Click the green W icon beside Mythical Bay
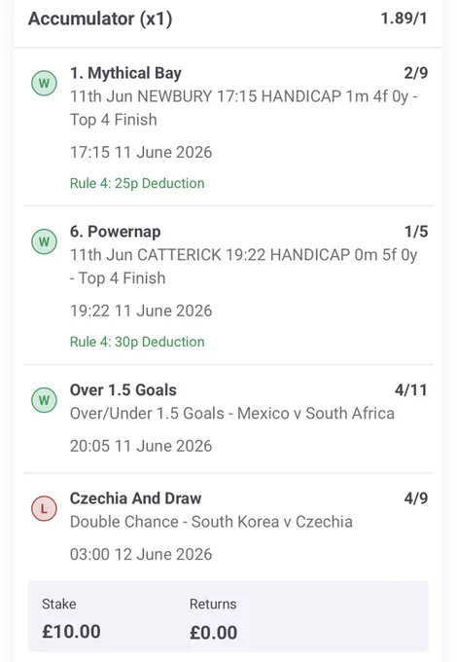Viewport: 457px width, 662px height. point(45,83)
